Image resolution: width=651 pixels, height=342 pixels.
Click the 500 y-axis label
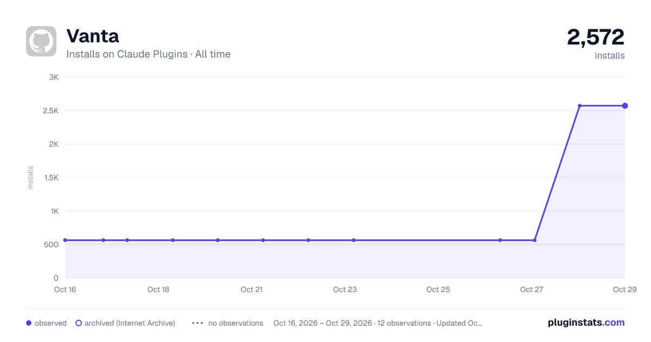52,244
